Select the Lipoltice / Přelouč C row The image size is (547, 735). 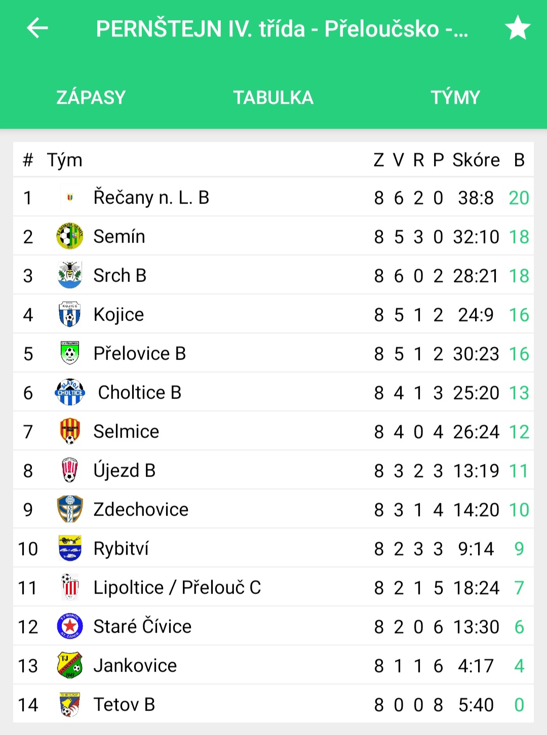click(273, 587)
